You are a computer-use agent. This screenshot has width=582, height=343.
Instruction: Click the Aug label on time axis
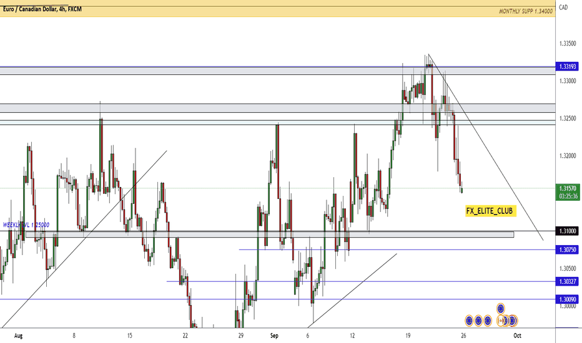tap(18, 336)
